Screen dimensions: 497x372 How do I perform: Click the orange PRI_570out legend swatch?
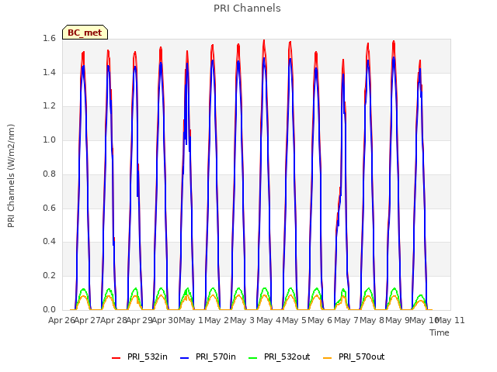pos(328,357)
